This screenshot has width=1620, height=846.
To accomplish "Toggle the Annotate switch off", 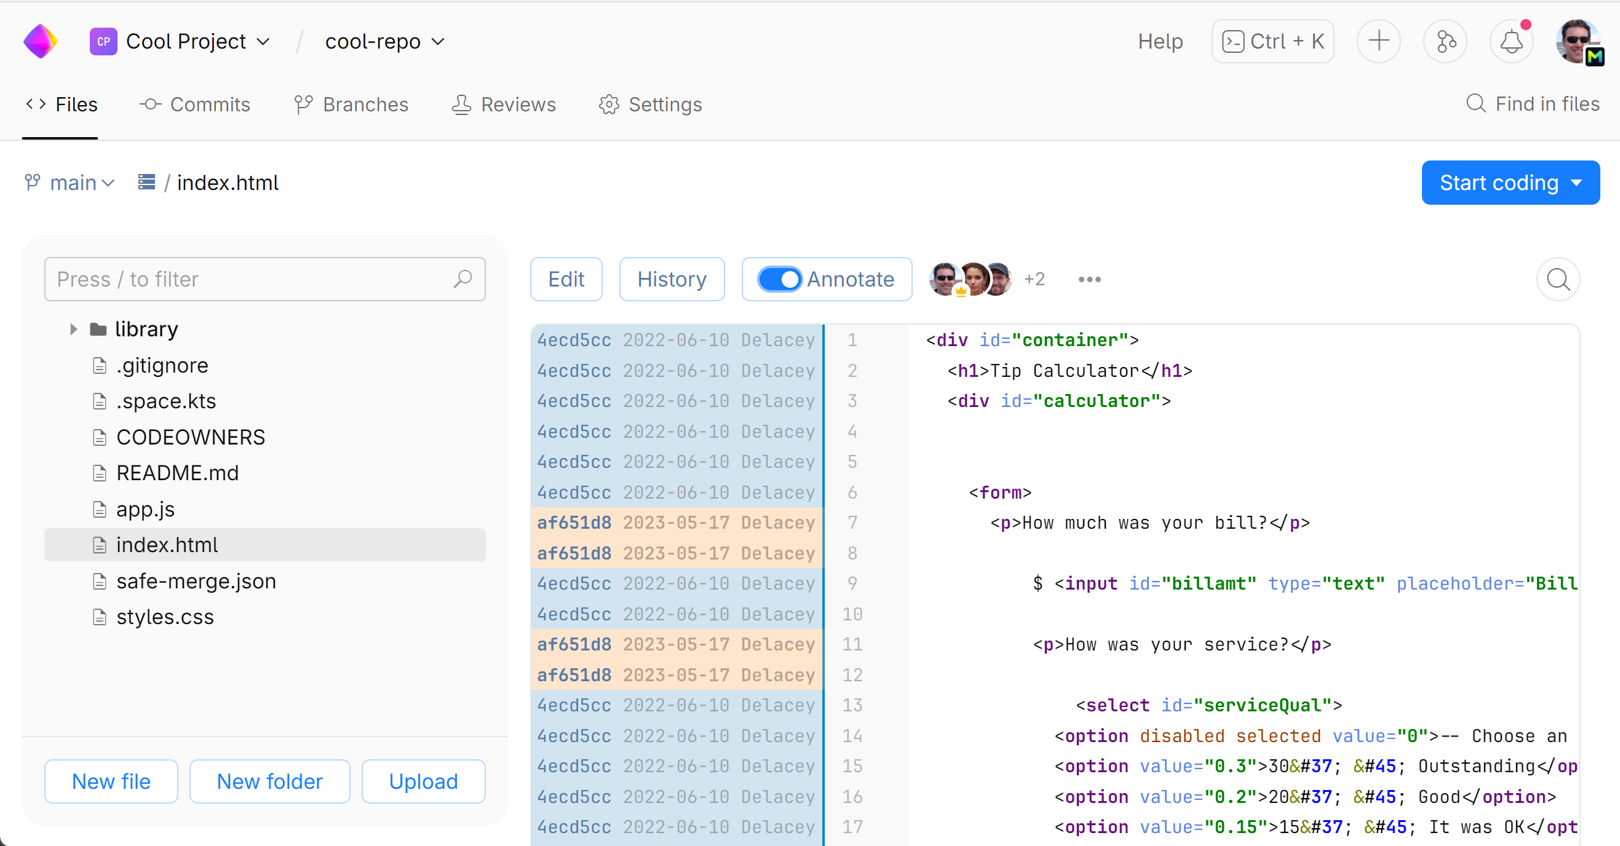I will coord(780,279).
